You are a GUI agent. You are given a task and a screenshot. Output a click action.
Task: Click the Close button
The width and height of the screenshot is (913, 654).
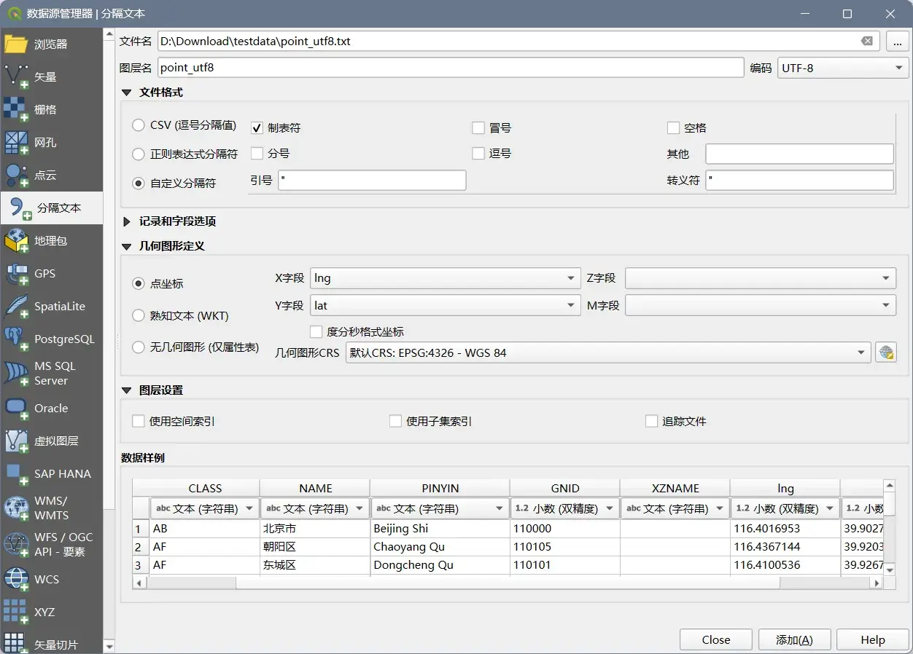(716, 639)
